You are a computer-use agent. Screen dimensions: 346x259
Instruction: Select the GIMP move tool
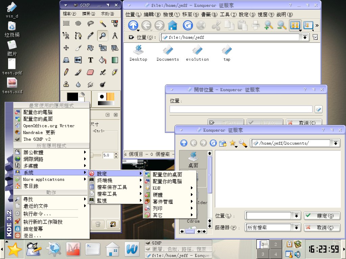[x=66, y=48]
